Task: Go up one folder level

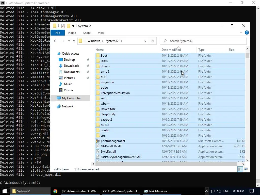Action: click(x=74, y=41)
